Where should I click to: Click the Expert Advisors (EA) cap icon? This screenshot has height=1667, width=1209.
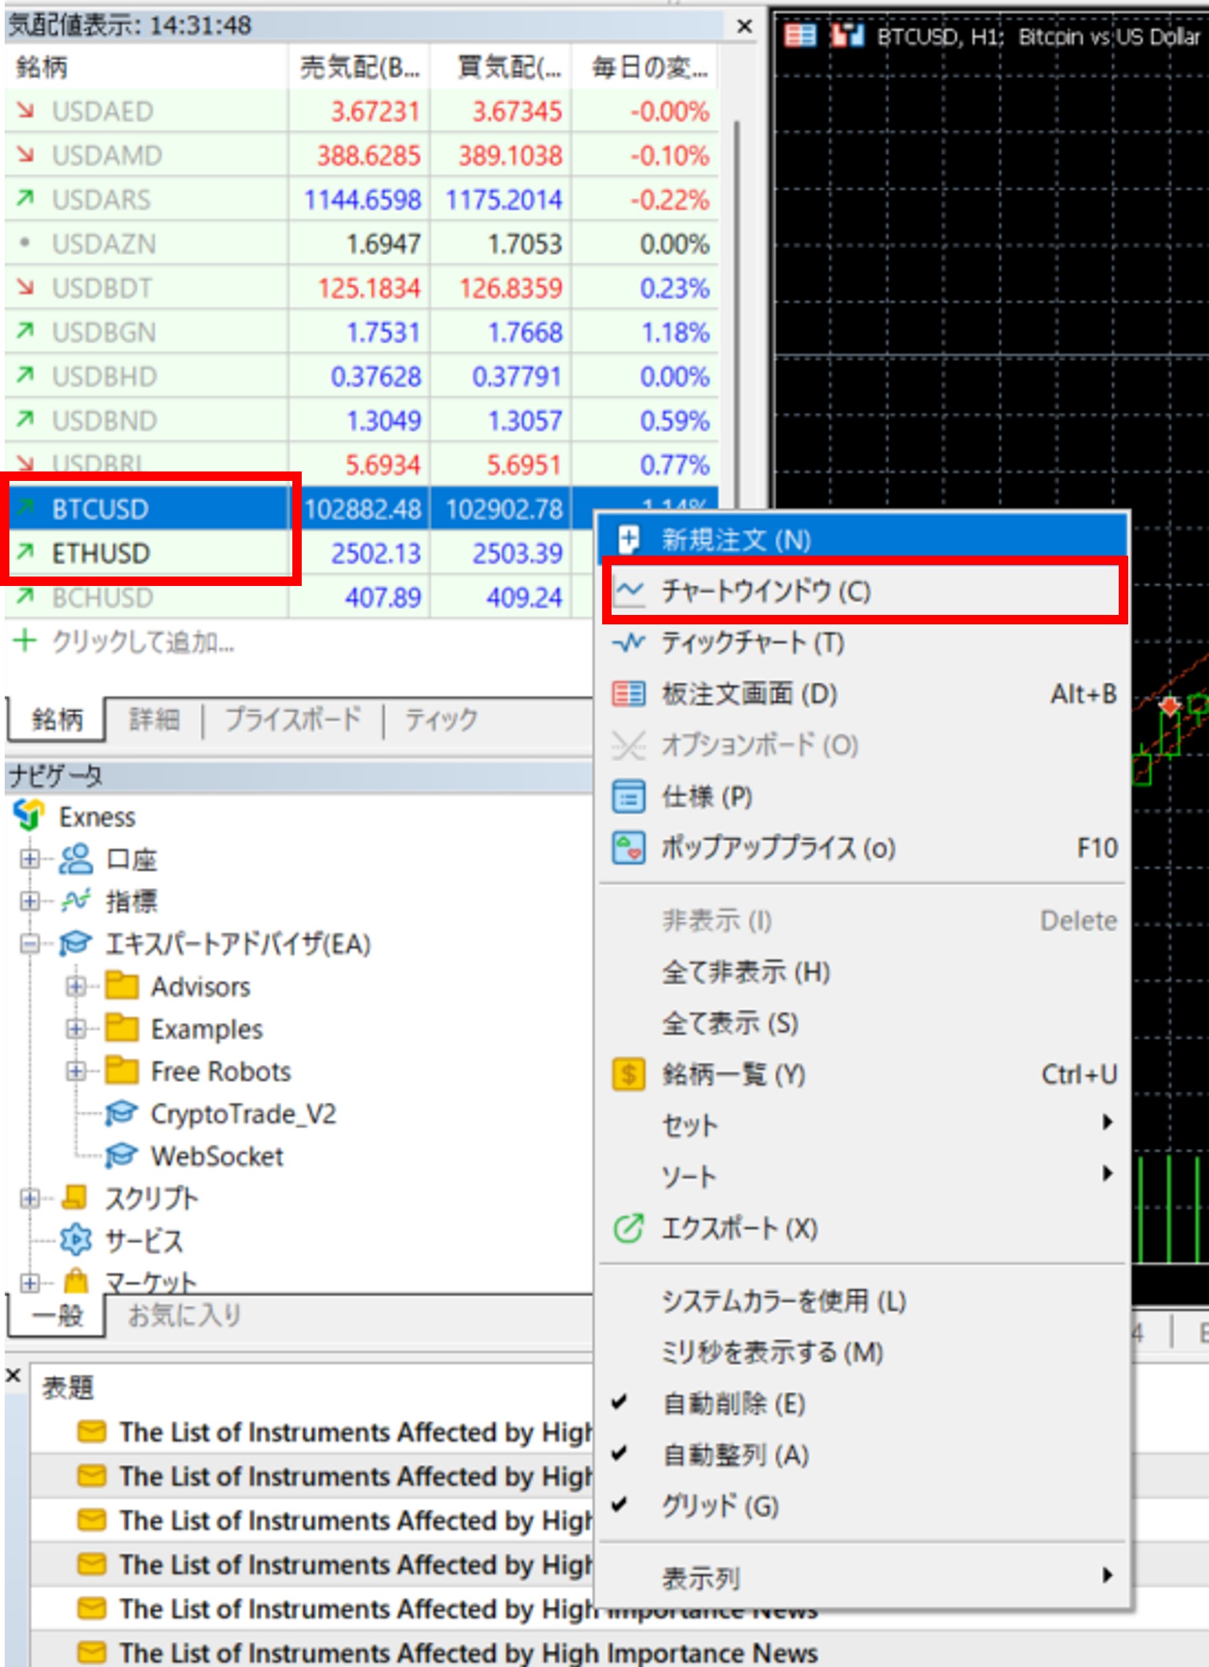click(x=75, y=943)
